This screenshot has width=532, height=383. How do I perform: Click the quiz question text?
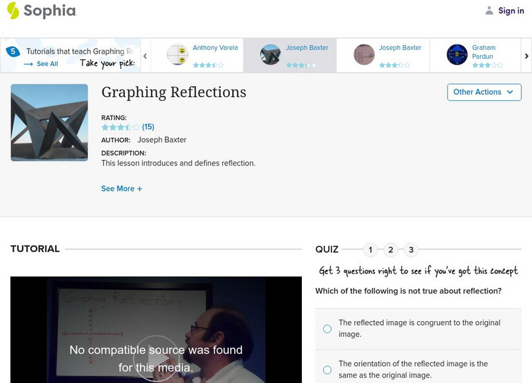408,291
